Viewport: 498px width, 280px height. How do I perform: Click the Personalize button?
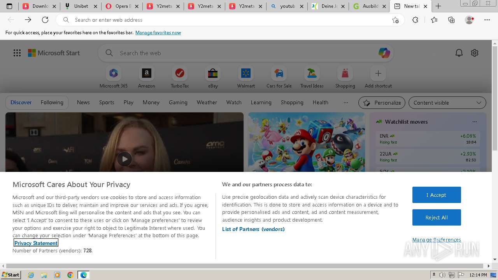[x=382, y=103]
